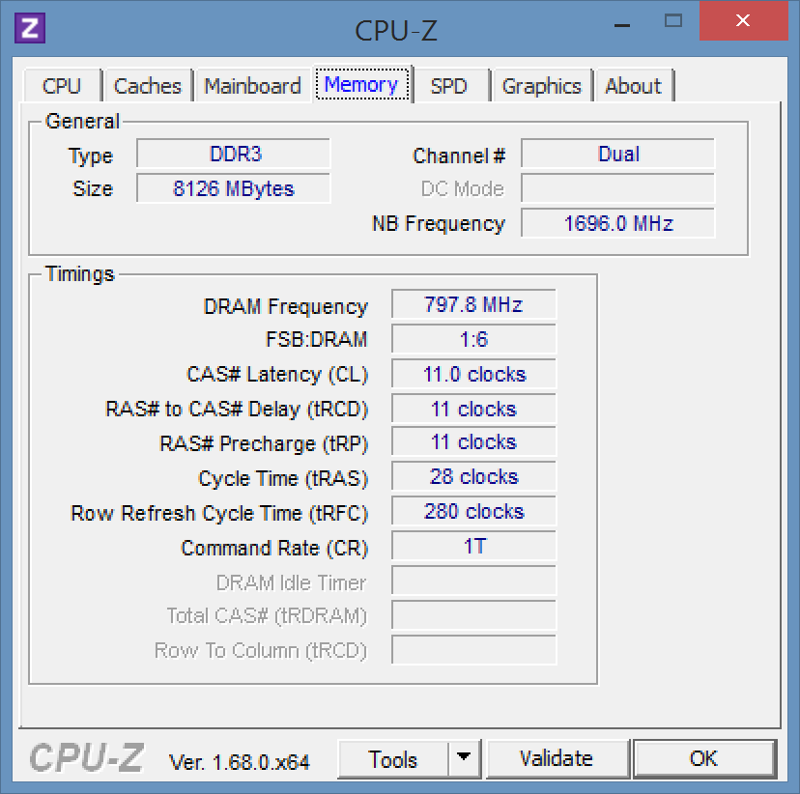Click the Tools button

coord(393,759)
